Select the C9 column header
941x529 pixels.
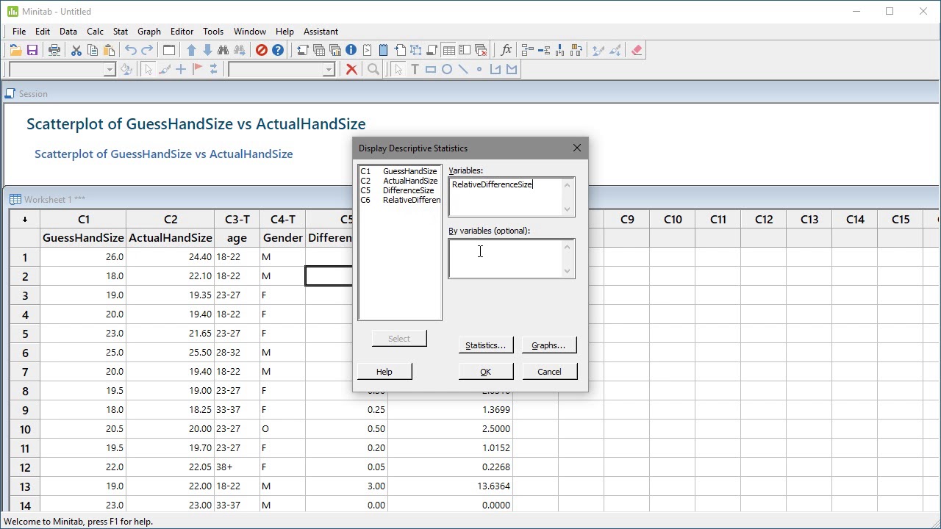click(x=627, y=219)
